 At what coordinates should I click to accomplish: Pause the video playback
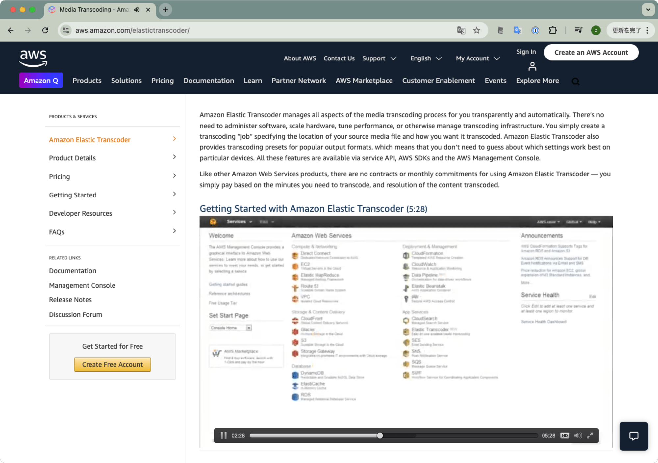pyautogui.click(x=223, y=436)
